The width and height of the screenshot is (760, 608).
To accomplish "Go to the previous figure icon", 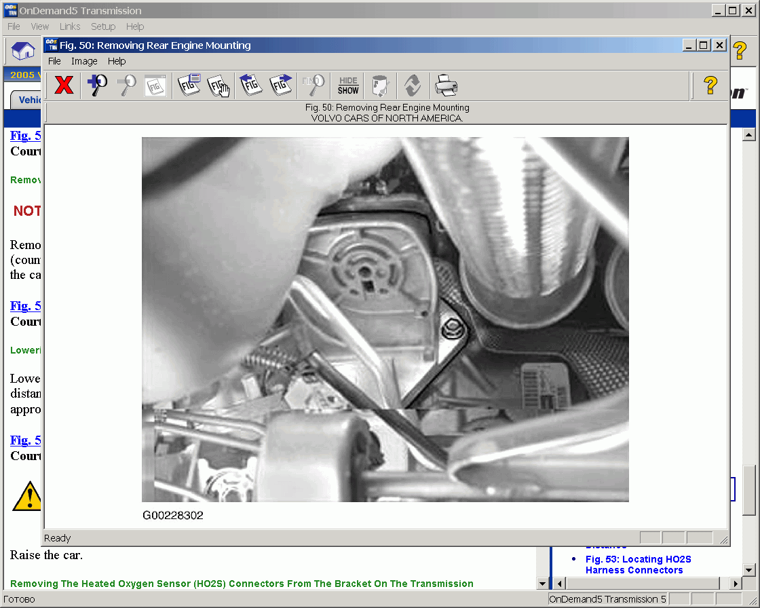I will [250, 85].
